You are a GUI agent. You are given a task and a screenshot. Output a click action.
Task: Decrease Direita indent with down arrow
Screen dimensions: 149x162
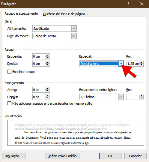[x=47, y=65]
